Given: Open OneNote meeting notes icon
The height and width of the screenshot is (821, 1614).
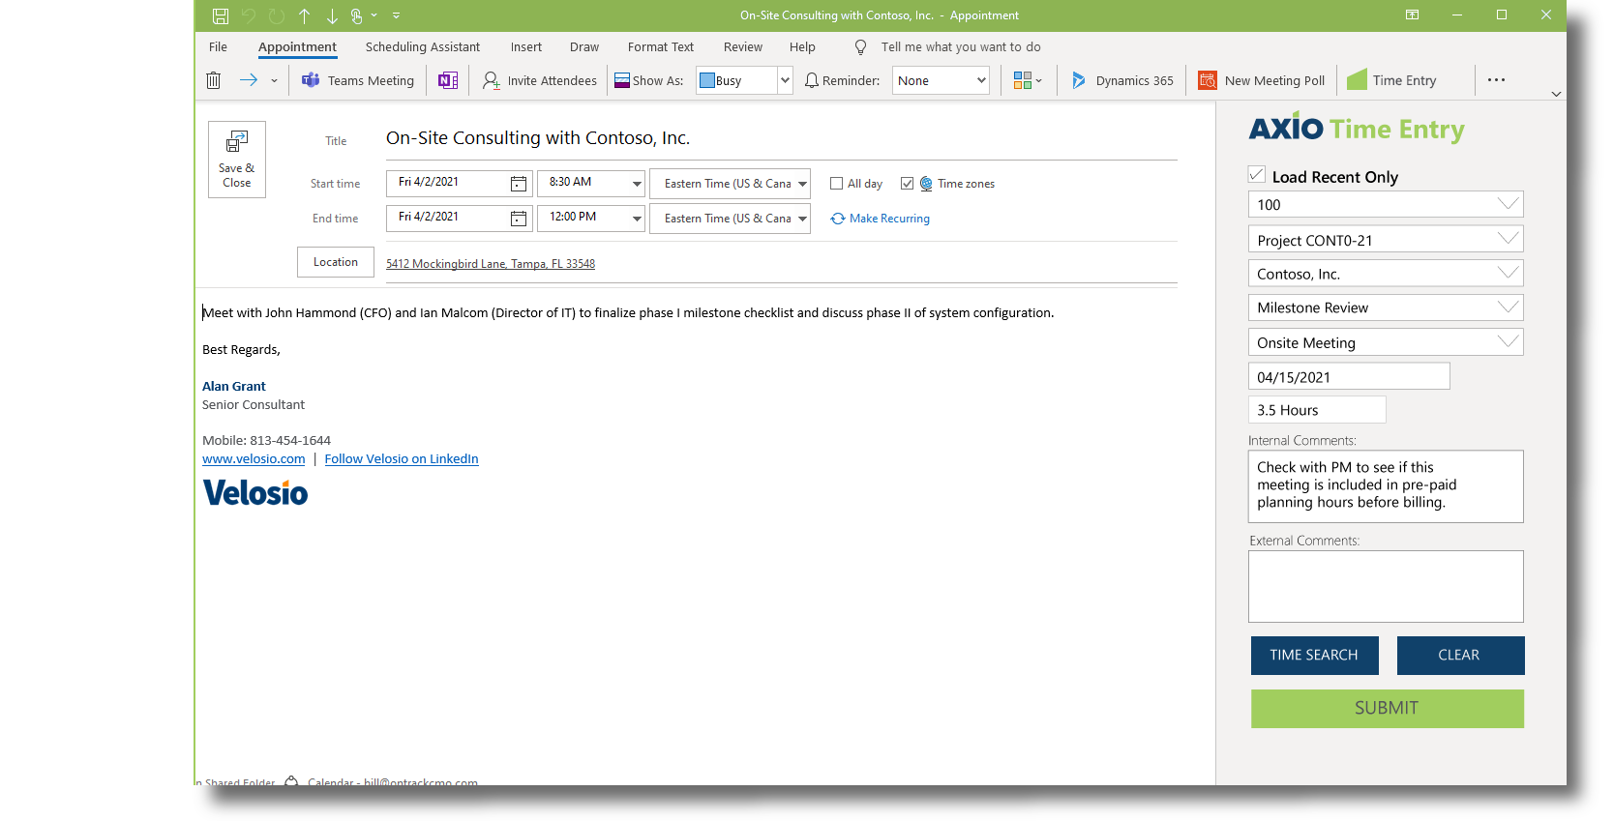Looking at the screenshot, I should 448,80.
